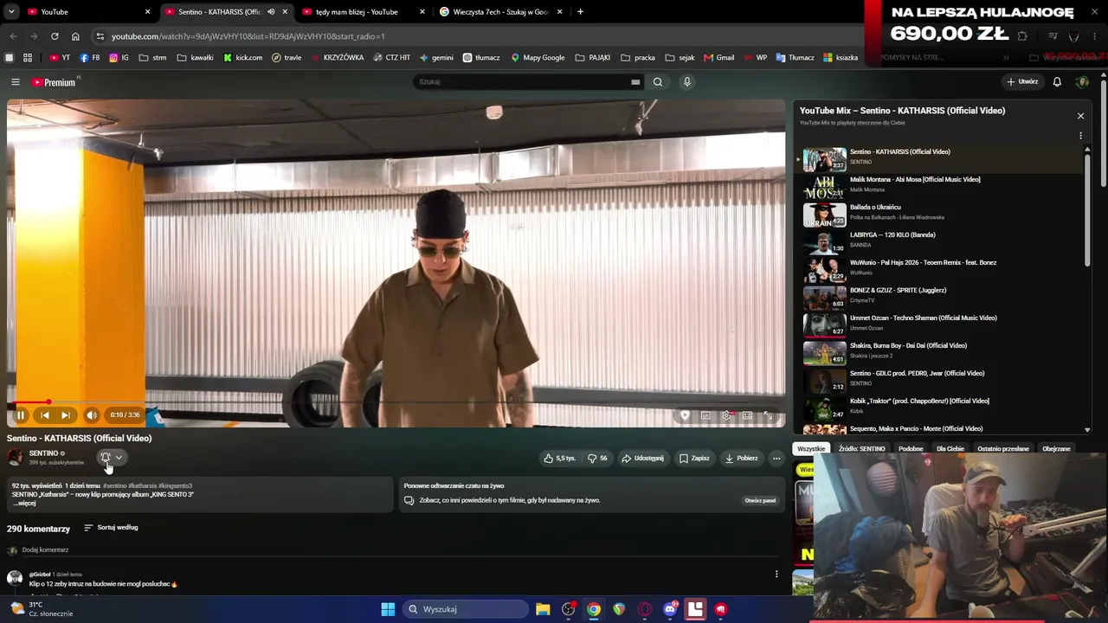Pause the video playback
This screenshot has width=1108, height=623.
[x=21, y=415]
